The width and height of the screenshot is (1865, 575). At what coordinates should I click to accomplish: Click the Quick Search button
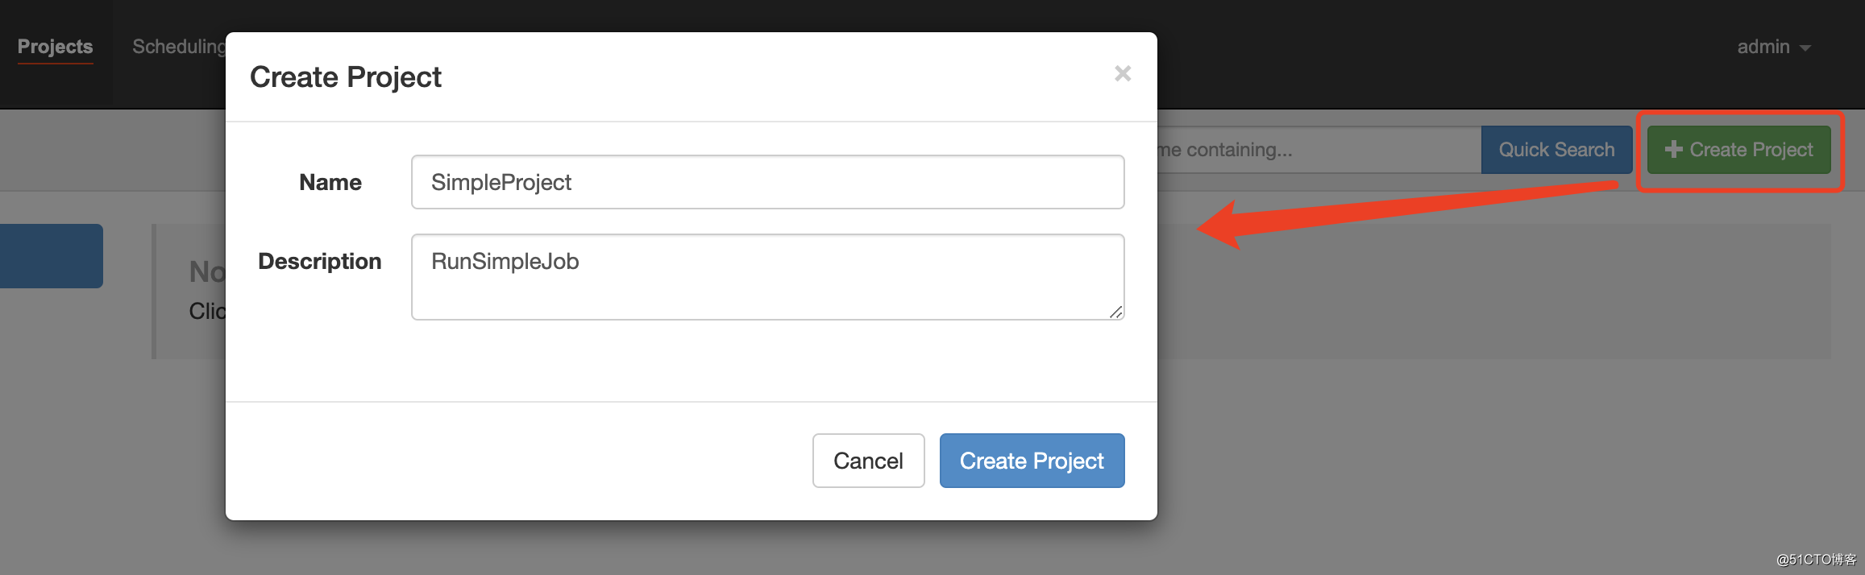tap(1556, 150)
